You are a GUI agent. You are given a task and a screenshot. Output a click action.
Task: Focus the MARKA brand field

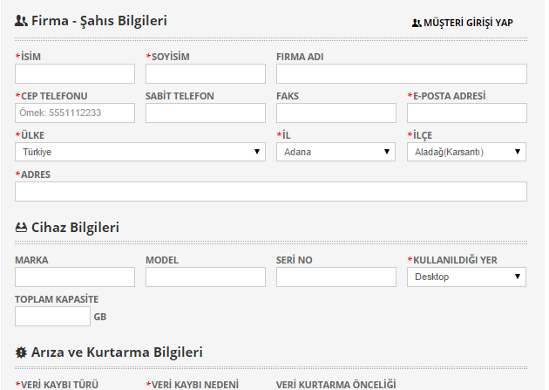[75, 277]
